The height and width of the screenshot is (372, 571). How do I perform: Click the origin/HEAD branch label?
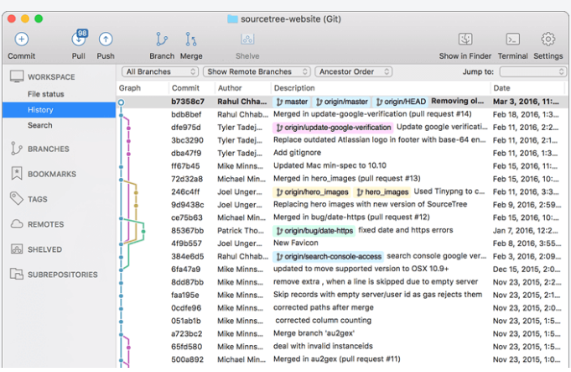pos(400,102)
